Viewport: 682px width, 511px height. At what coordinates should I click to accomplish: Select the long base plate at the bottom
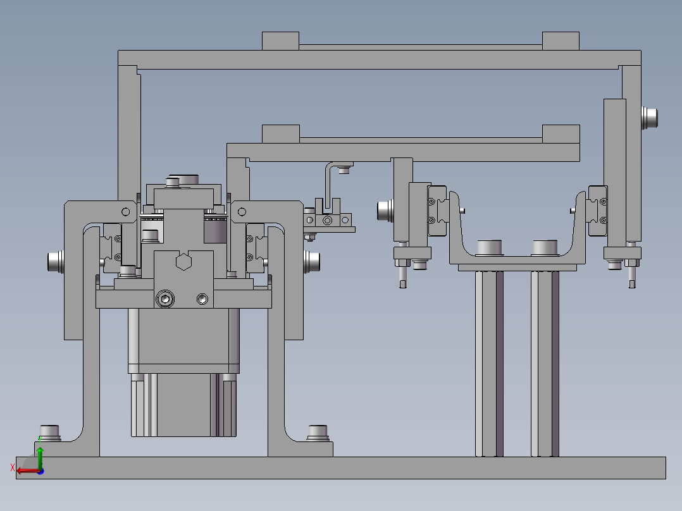pos(341,468)
